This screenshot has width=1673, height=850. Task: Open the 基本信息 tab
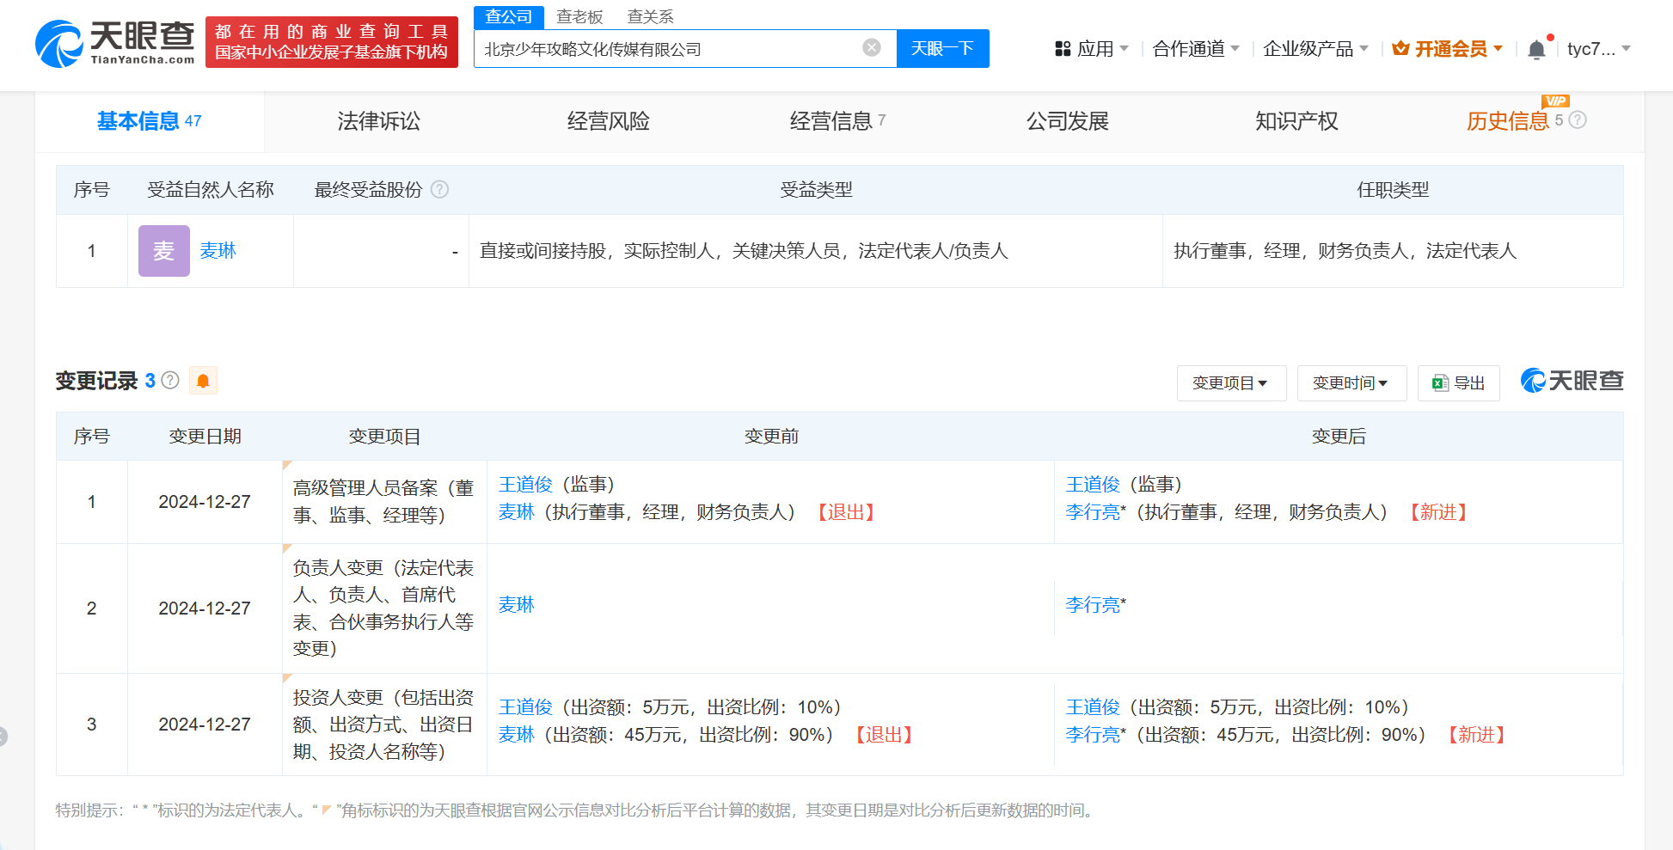tap(150, 121)
